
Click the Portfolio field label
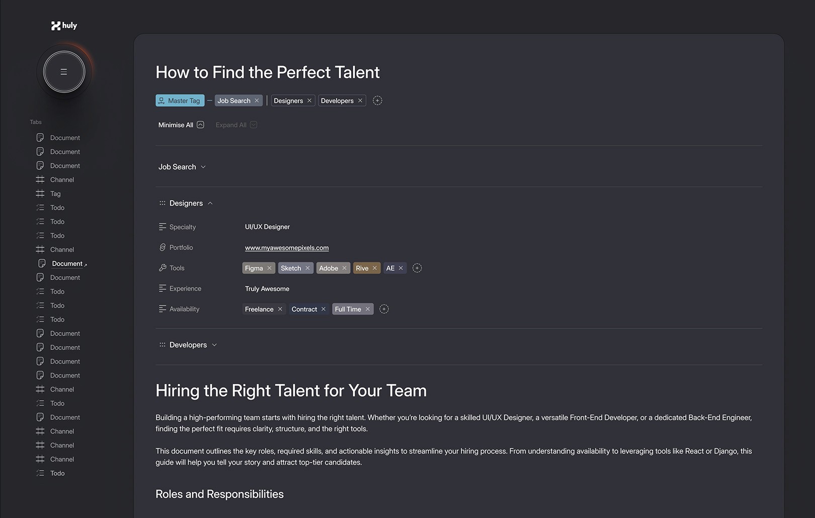181,247
